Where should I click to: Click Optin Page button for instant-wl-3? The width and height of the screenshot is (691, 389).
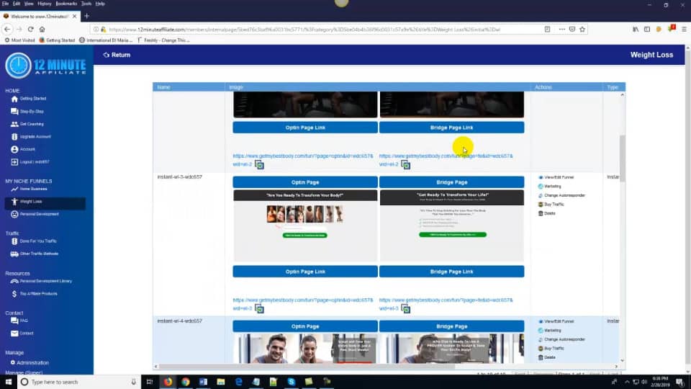305,182
